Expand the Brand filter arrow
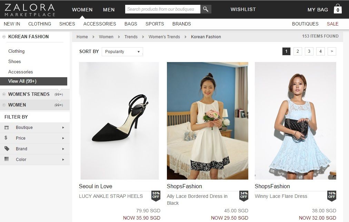349x222 pixels. (x=63, y=149)
